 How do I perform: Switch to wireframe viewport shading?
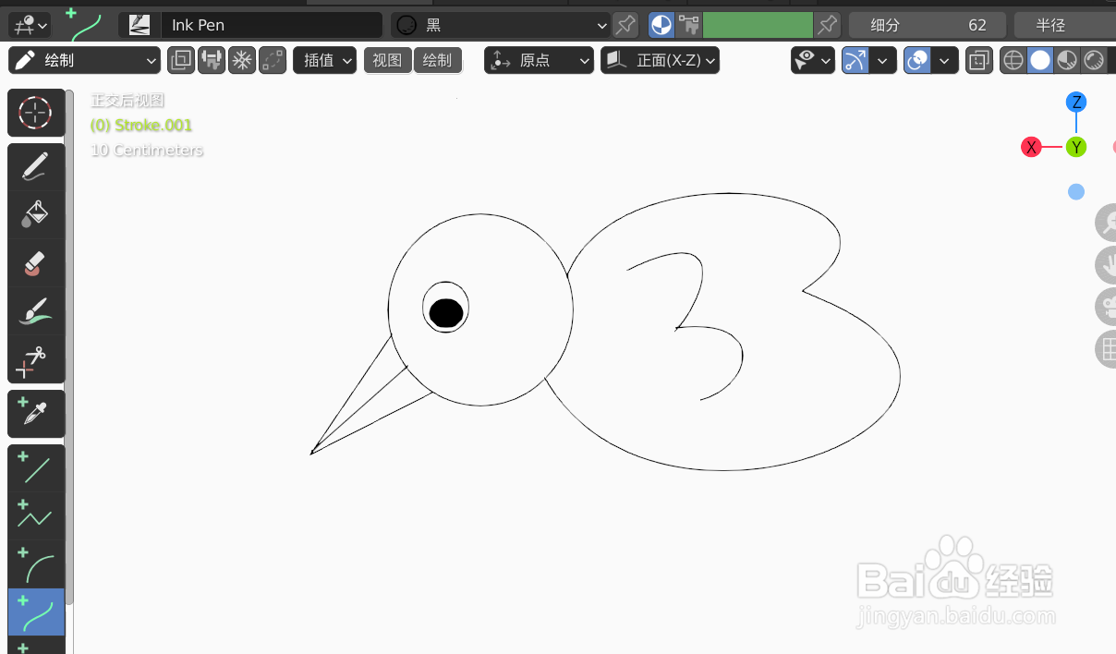(1013, 60)
